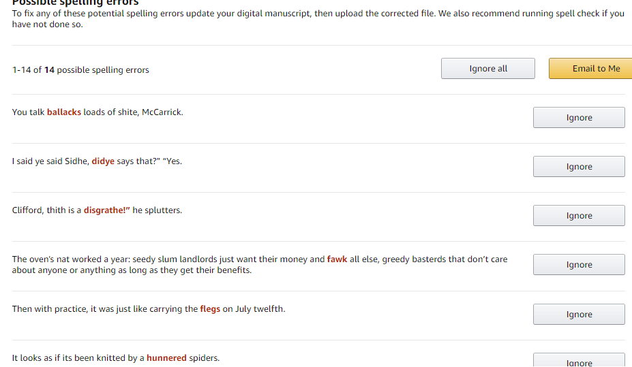Click the highlighted word 'hunnered'

coord(166,358)
